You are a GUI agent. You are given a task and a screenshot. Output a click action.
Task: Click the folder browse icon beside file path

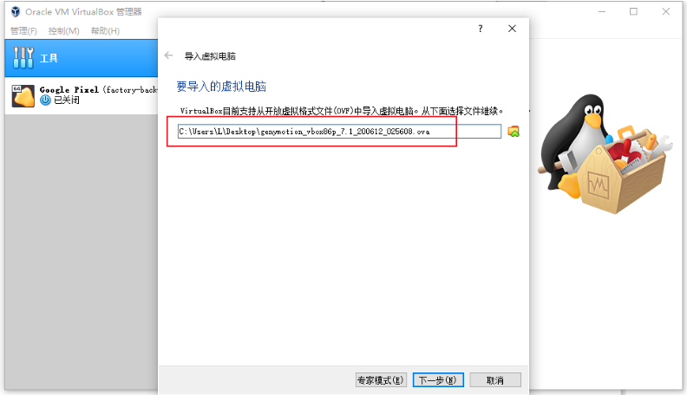[x=513, y=131]
